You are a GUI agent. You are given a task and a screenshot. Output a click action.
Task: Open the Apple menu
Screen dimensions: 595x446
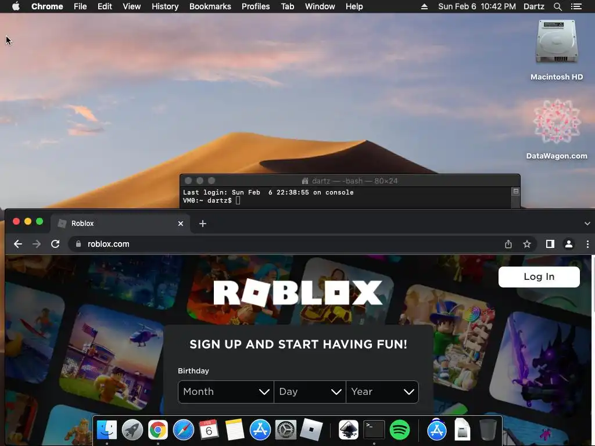click(x=16, y=6)
